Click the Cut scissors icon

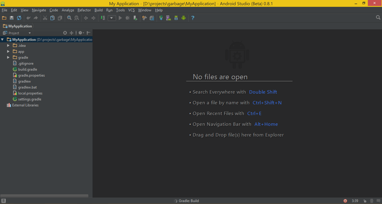pos(45,18)
